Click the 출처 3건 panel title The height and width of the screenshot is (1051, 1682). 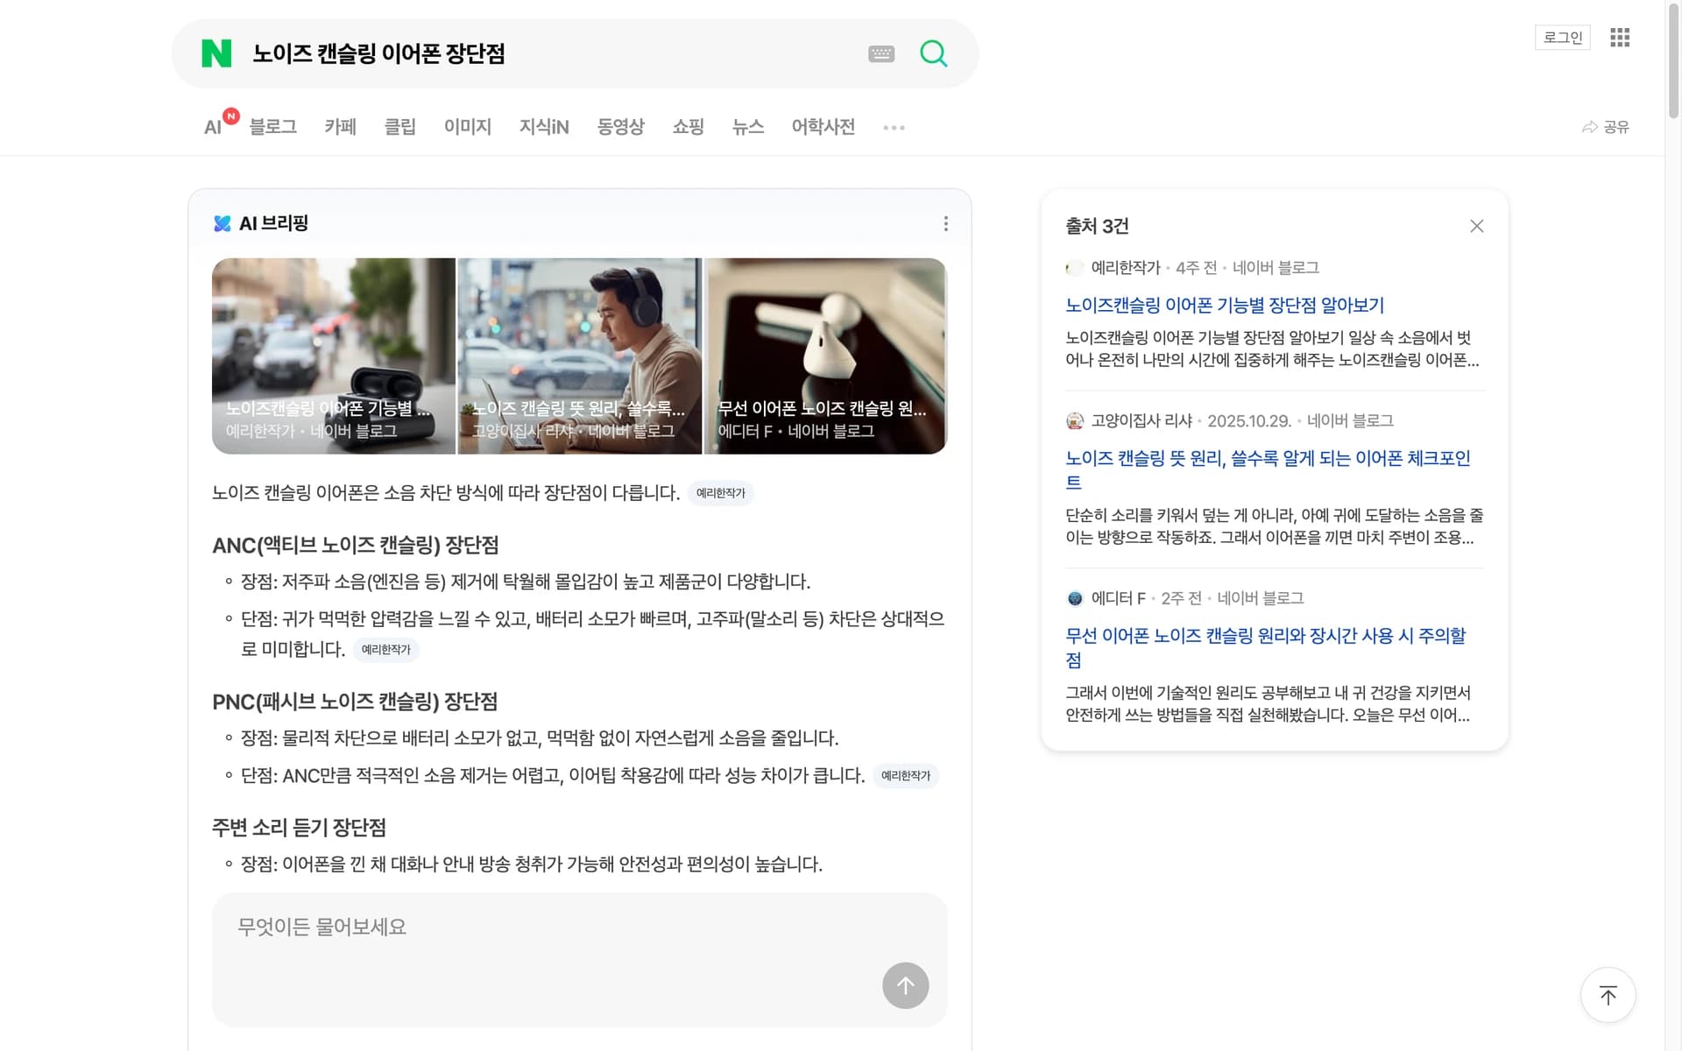(x=1097, y=226)
